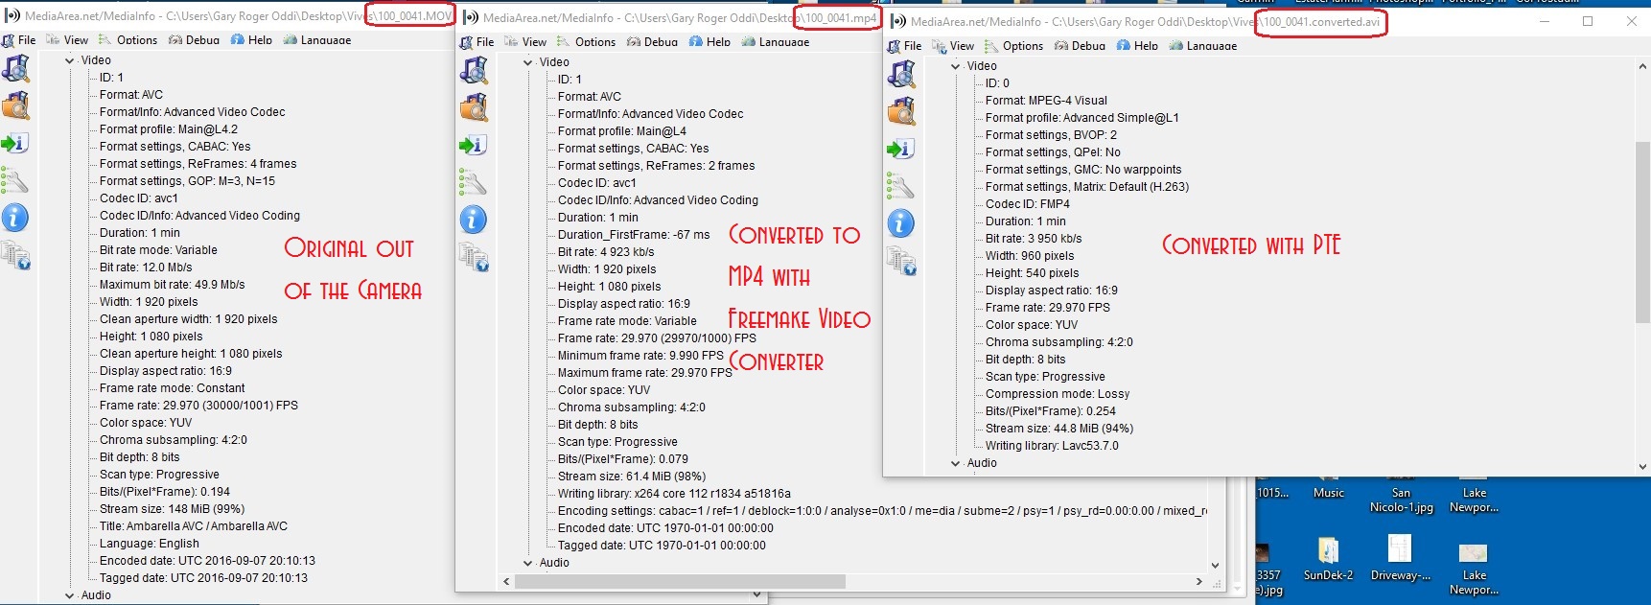Viewport: 1651px width, 605px height.
Task: Select the Music desktop icon
Action: click(x=1329, y=487)
